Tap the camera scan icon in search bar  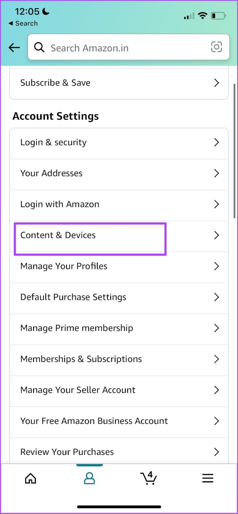click(x=216, y=47)
